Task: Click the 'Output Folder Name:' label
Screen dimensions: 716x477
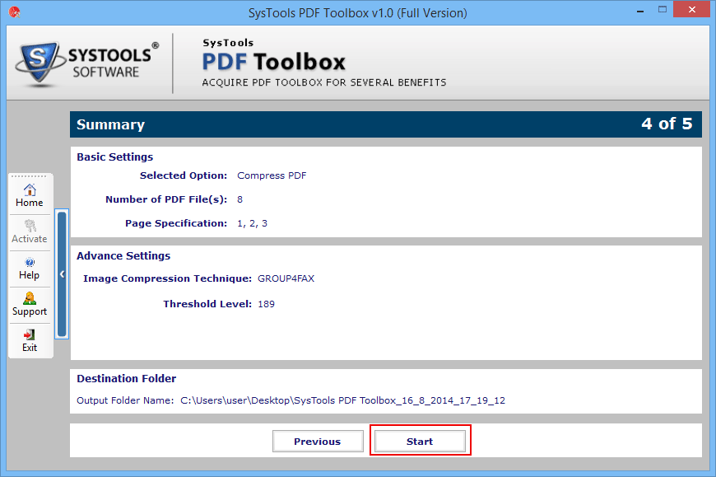Action: coord(125,400)
